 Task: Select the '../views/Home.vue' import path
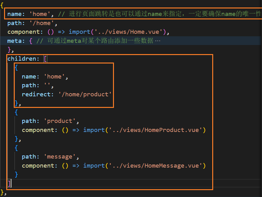[128, 32]
